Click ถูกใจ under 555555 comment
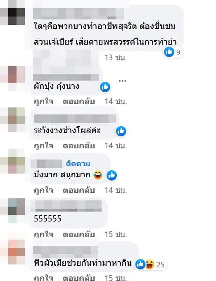 point(44,234)
